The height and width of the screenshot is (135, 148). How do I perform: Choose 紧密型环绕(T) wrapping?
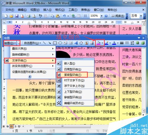[x=75, y=75]
